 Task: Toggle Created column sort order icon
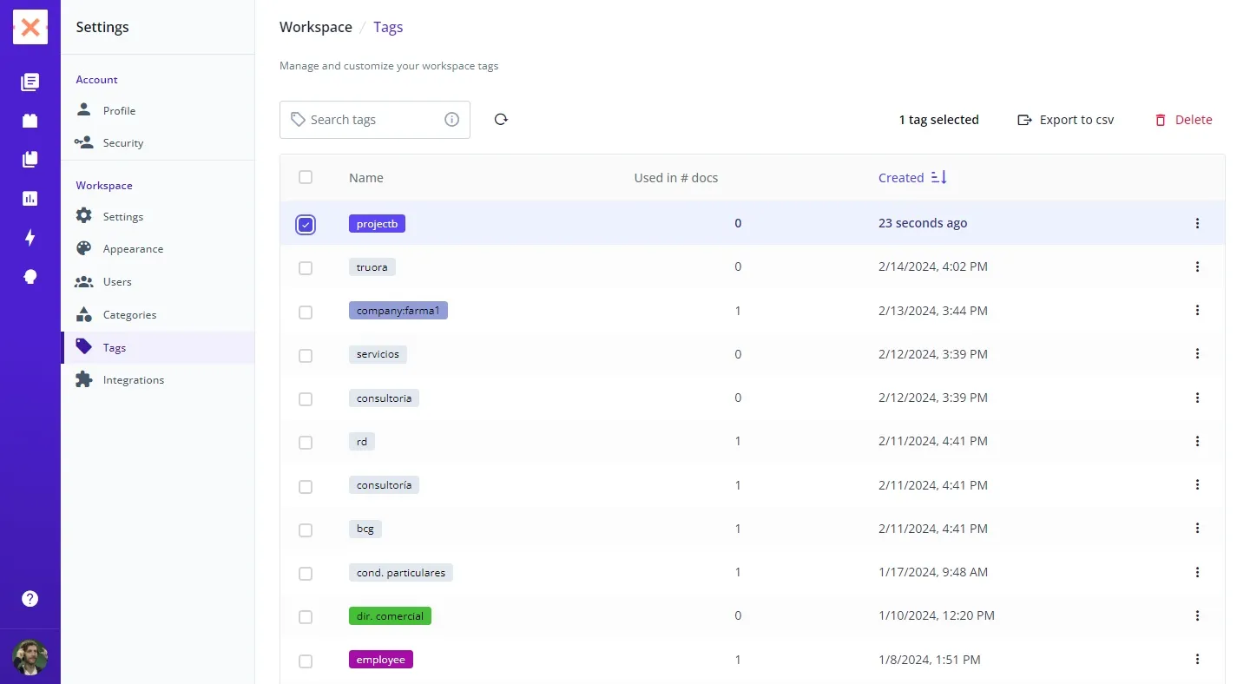[938, 177]
